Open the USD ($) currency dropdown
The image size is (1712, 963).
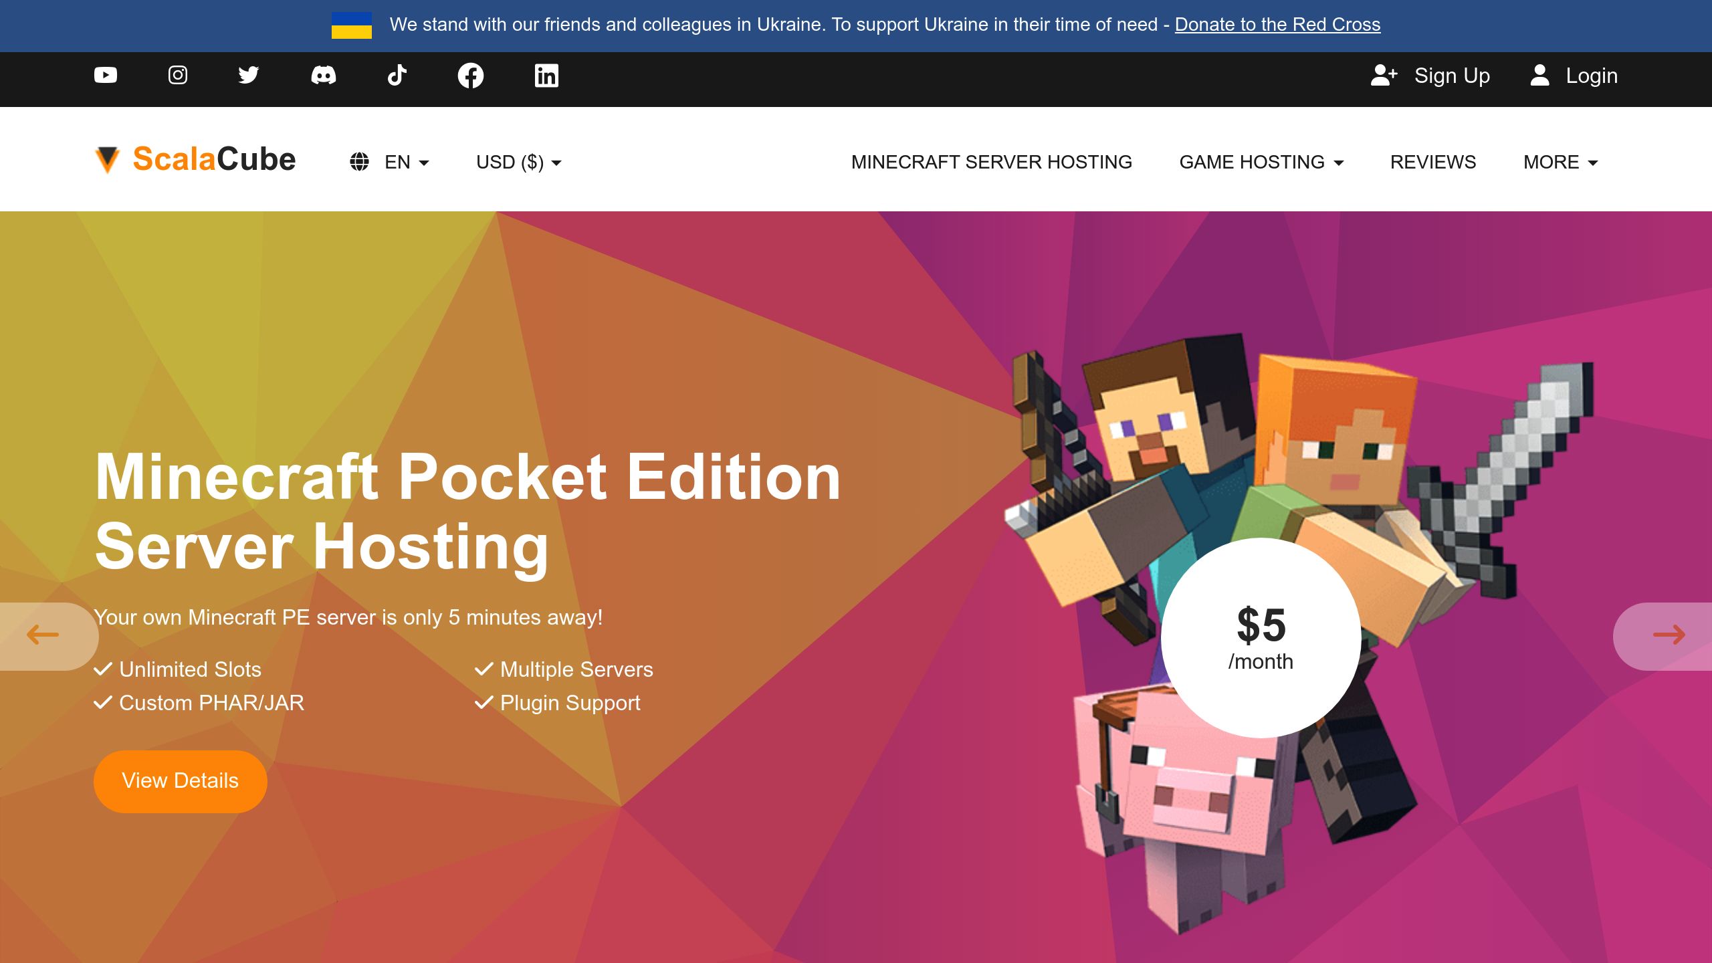[x=519, y=163]
